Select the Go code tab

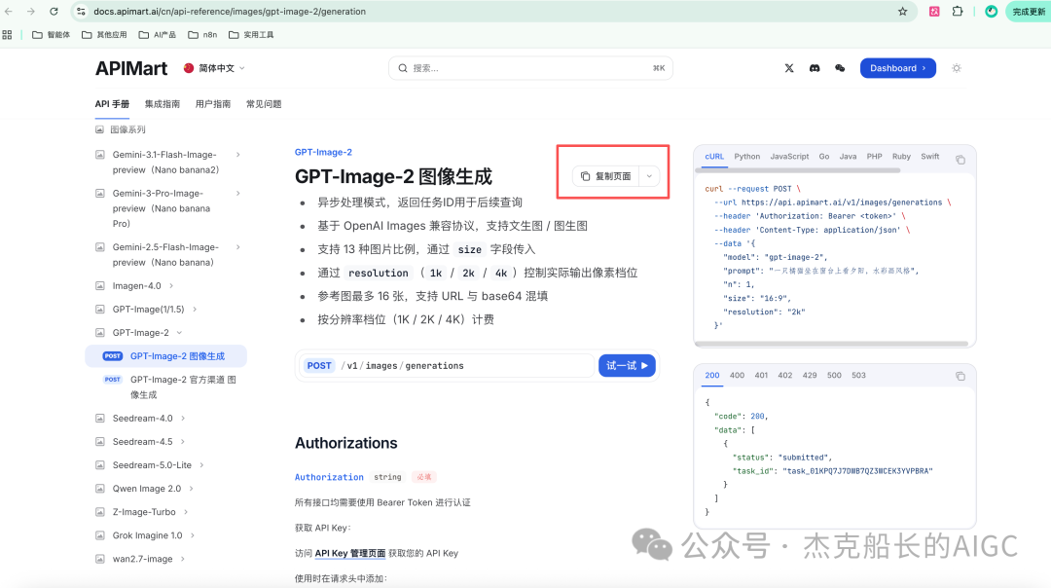824,156
